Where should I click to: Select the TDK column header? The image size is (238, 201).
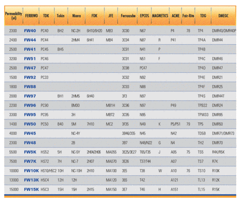point(46,16)
